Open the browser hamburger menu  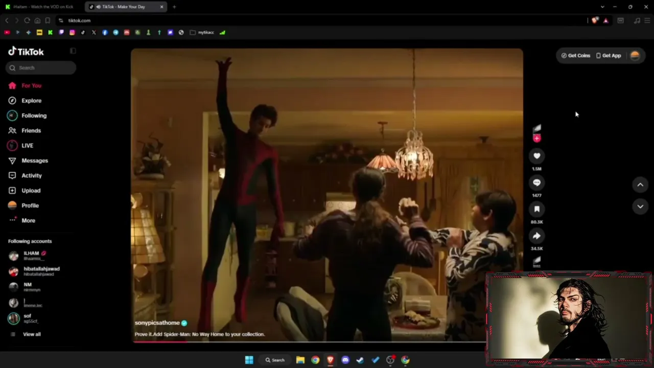point(647,20)
